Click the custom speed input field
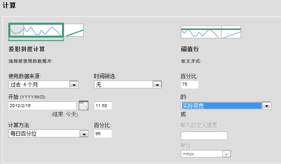This screenshot has height=164, width=281. [x=204, y=136]
